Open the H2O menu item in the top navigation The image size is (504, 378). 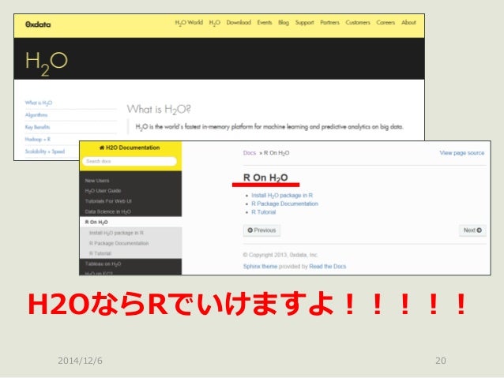(x=214, y=22)
